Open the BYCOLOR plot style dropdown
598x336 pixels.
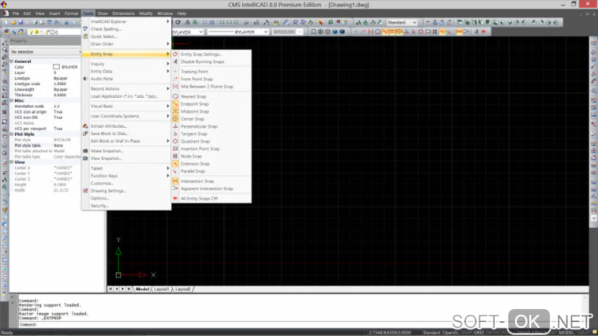(x=287, y=32)
